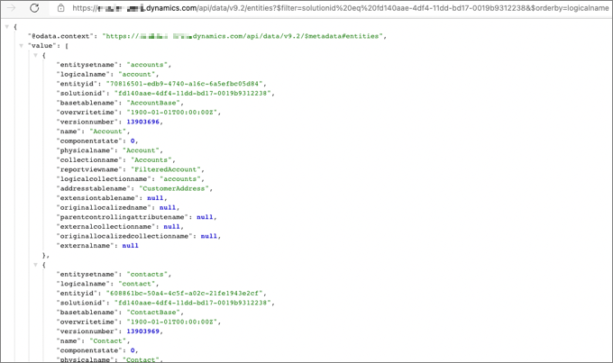The width and height of the screenshot is (613, 363).
Task: Collapse the "value" array node
Action: [21, 45]
